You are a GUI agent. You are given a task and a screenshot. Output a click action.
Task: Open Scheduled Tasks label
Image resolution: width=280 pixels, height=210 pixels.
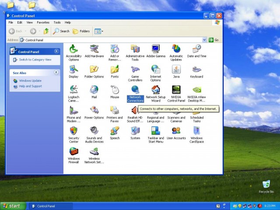coord(196,119)
